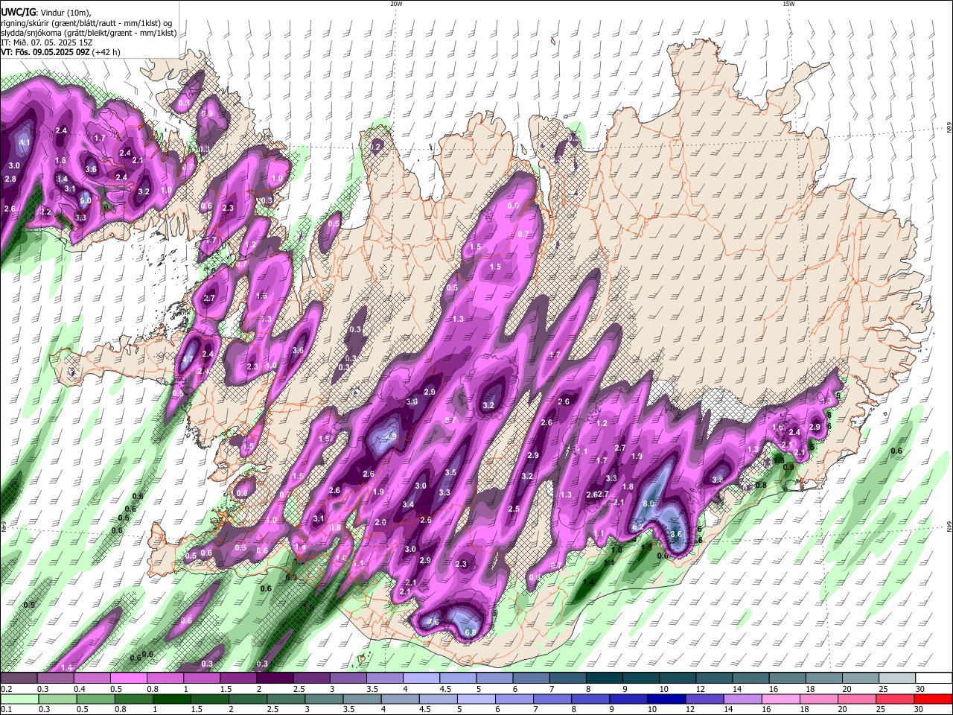Click the 'UWC/IG: Vindur (10m)' title line
This screenshot has width=953, height=715.
(45, 11)
